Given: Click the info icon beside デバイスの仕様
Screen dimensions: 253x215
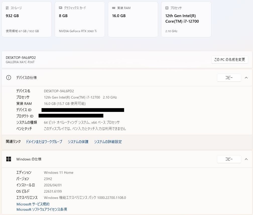Looking at the screenshot, I should point(9,78).
